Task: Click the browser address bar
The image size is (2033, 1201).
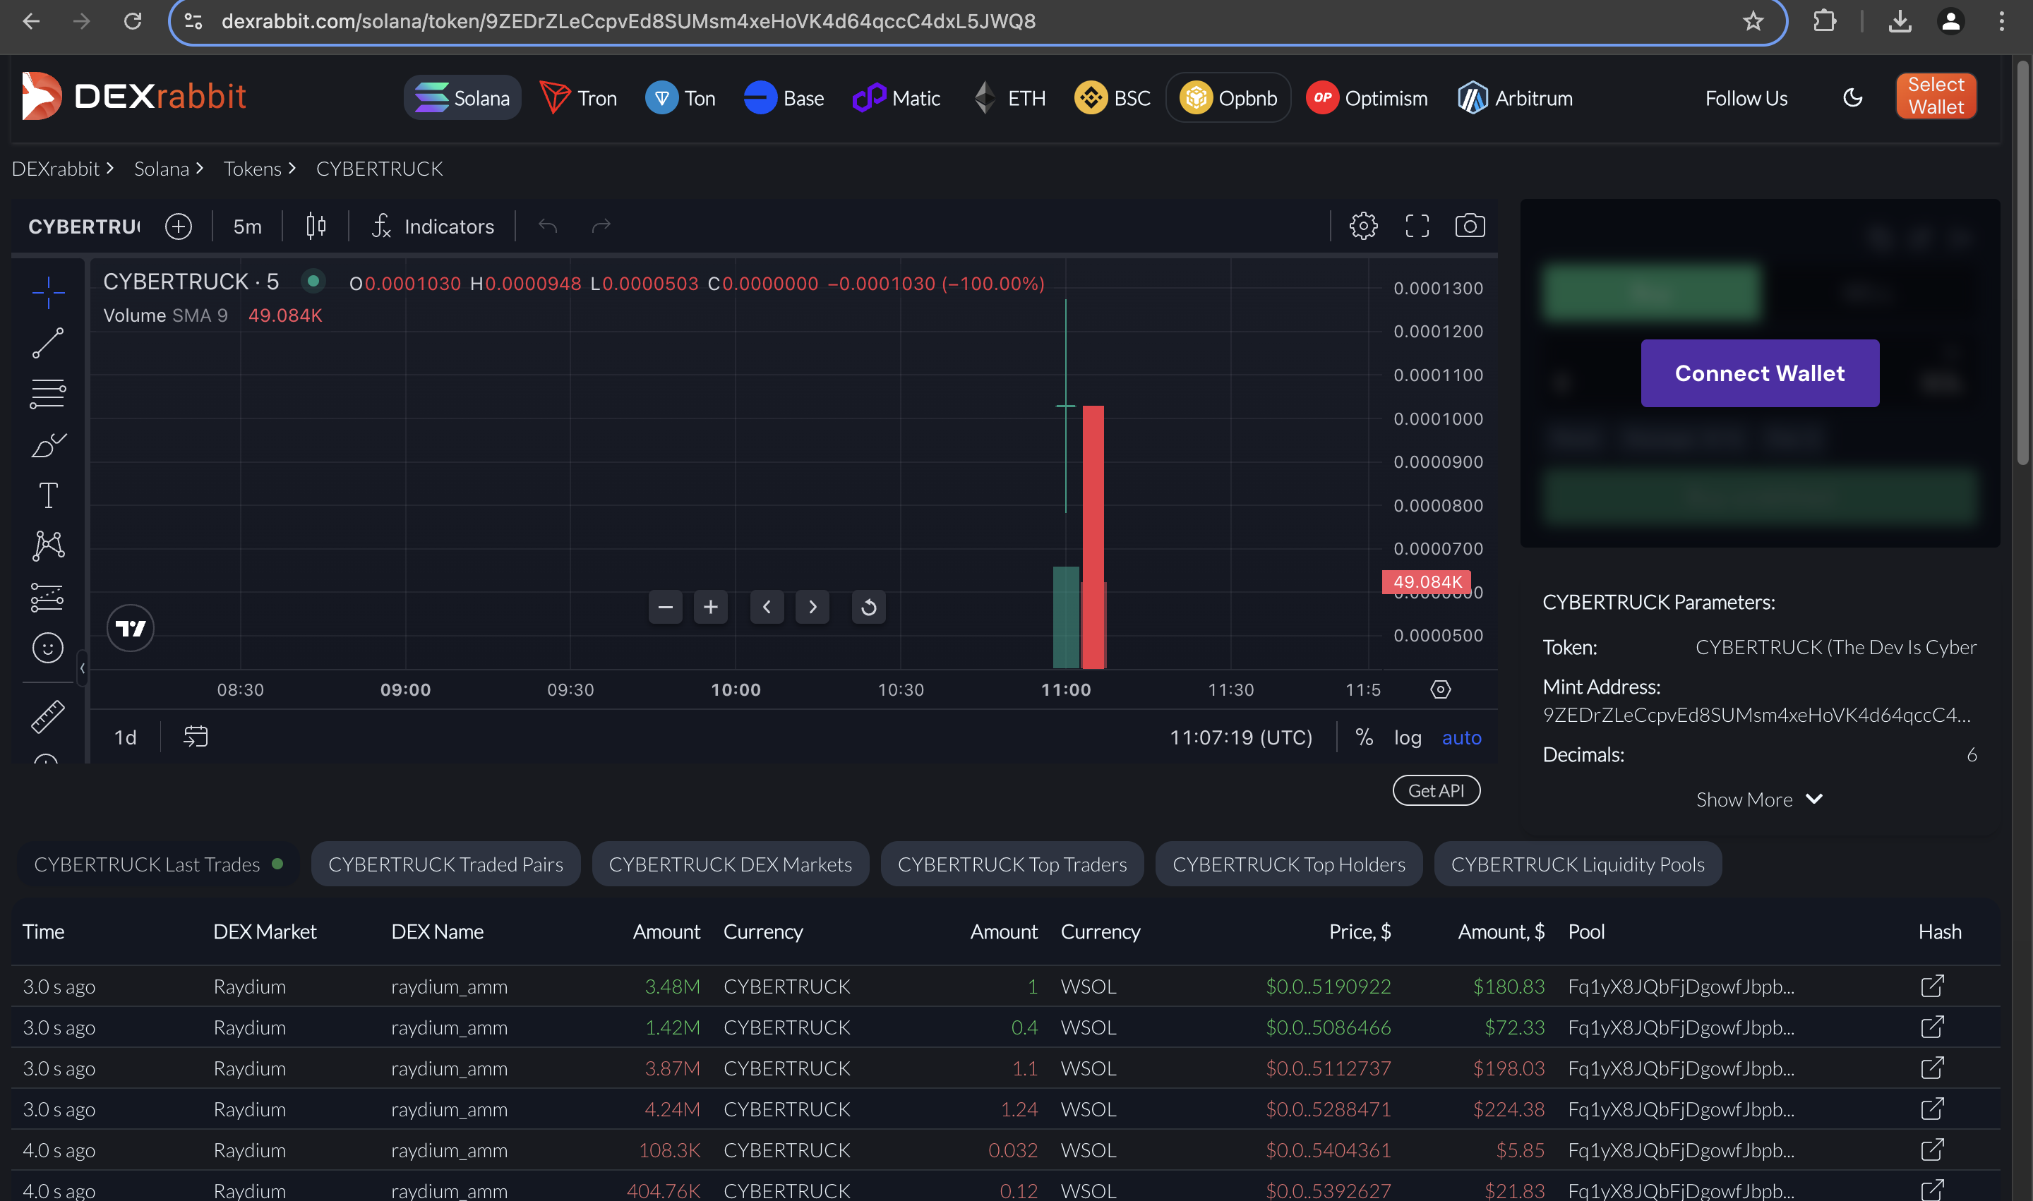Action: (977, 22)
